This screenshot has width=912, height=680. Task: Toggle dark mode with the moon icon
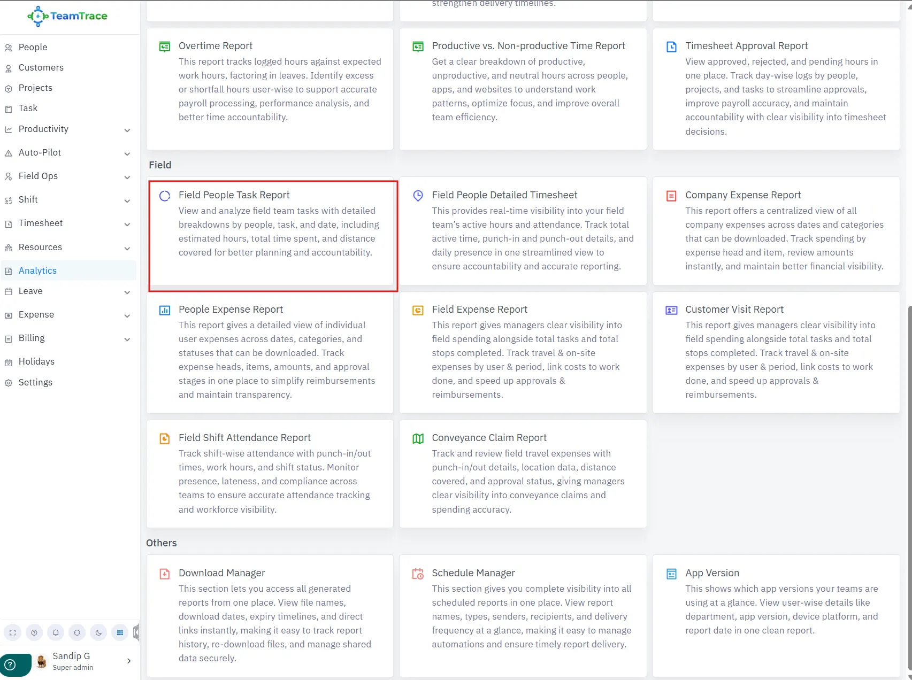pos(98,632)
